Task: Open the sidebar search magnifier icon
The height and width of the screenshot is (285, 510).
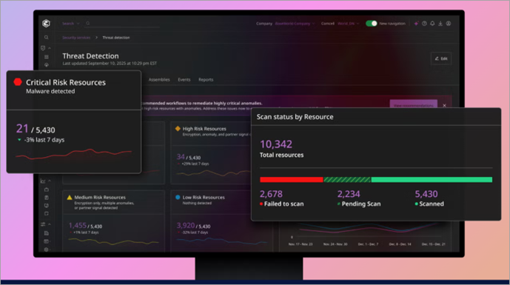Action: click(x=46, y=38)
